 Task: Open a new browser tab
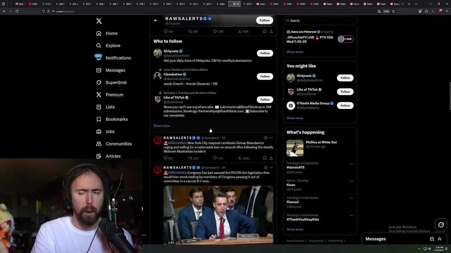409,4
